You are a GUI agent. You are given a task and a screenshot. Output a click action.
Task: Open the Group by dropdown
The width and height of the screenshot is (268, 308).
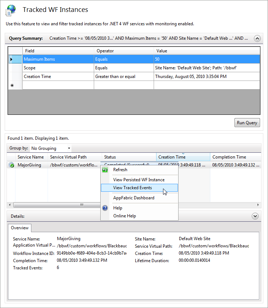[x=50, y=148]
